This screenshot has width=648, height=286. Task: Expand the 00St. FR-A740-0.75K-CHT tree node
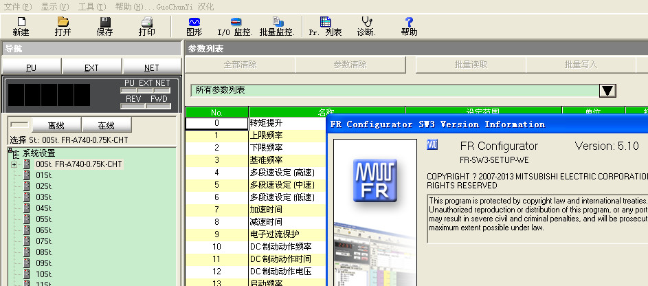pyautogui.click(x=14, y=164)
